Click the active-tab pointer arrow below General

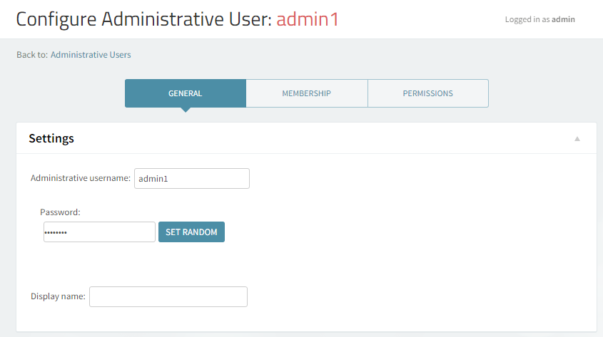click(x=186, y=110)
